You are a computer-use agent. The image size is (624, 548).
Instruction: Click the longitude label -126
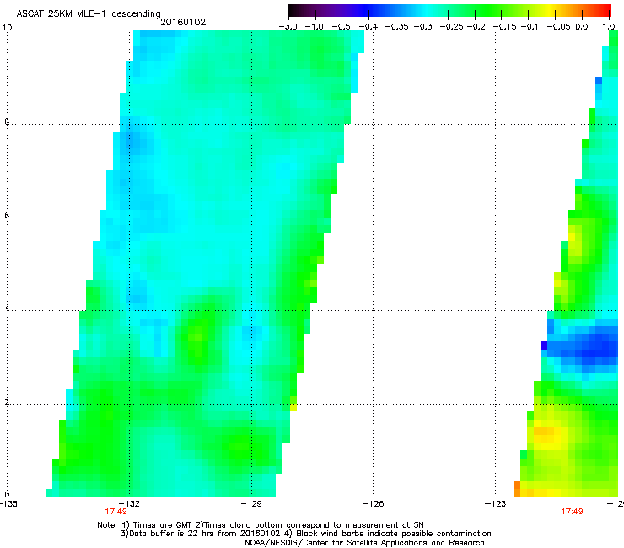click(x=374, y=504)
